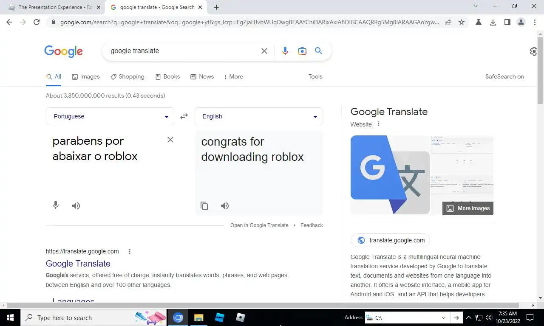Switch to News results

pos(202,76)
